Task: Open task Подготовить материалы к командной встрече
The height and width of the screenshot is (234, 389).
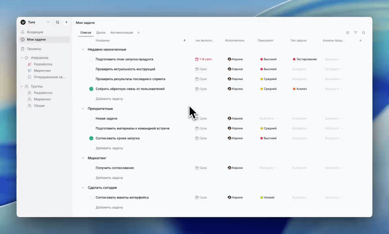Action: (x=132, y=128)
